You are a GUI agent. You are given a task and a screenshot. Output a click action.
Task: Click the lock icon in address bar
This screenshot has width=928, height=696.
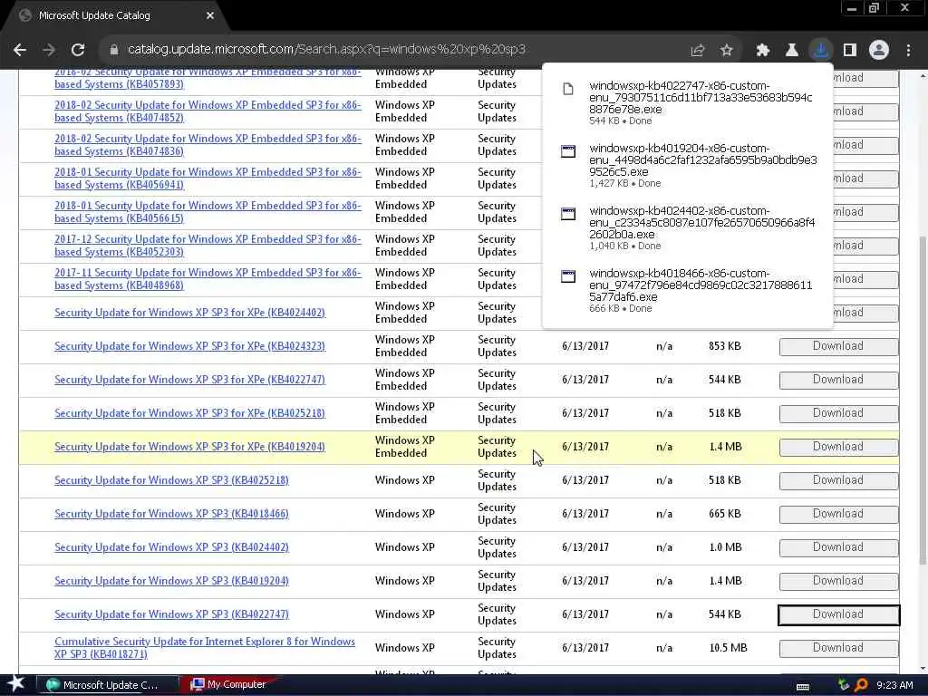(x=113, y=50)
